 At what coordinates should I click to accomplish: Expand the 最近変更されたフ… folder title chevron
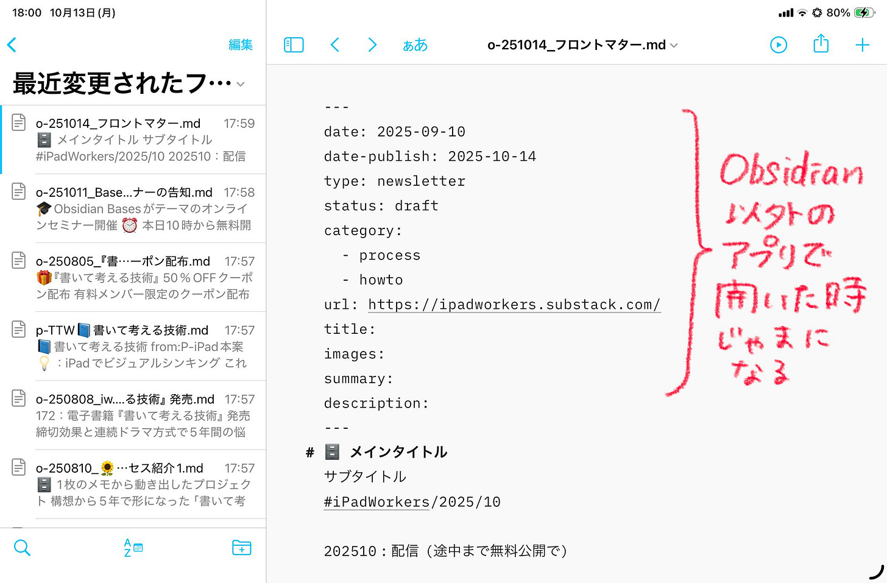tap(241, 84)
